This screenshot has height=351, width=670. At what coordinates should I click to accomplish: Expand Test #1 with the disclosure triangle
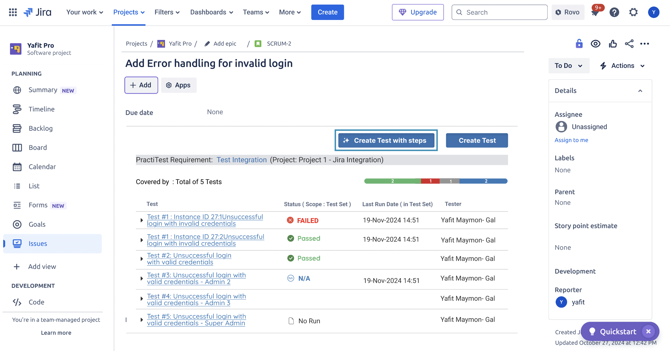coord(141,220)
